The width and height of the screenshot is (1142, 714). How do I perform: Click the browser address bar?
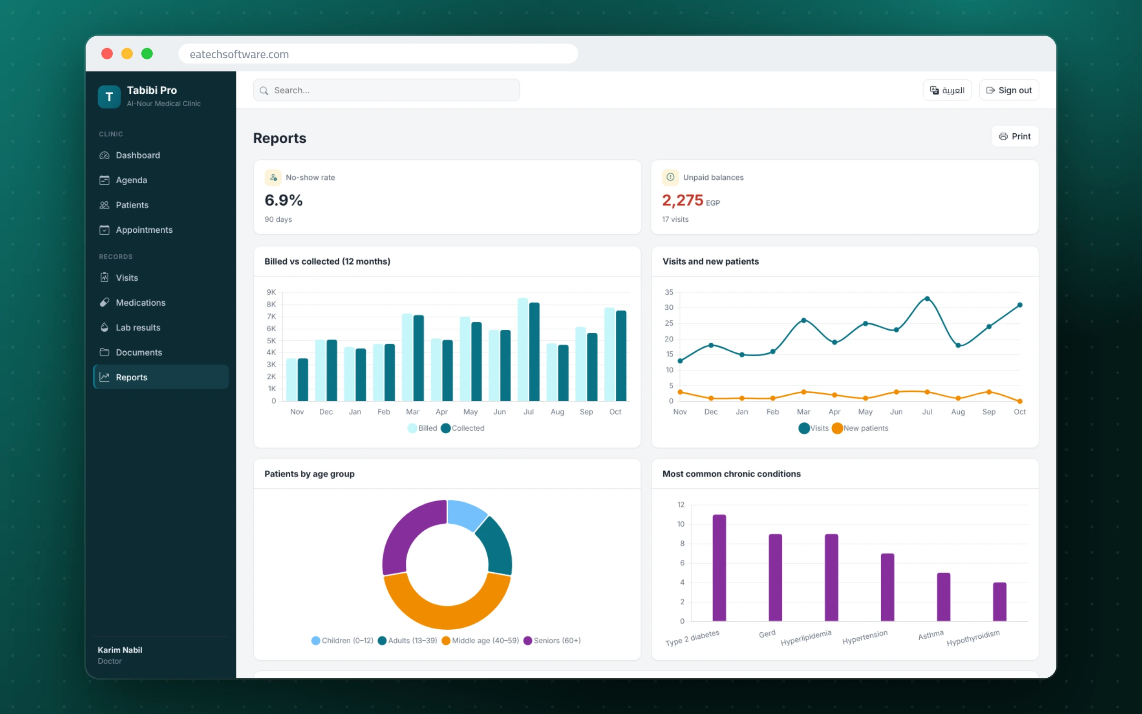click(378, 54)
